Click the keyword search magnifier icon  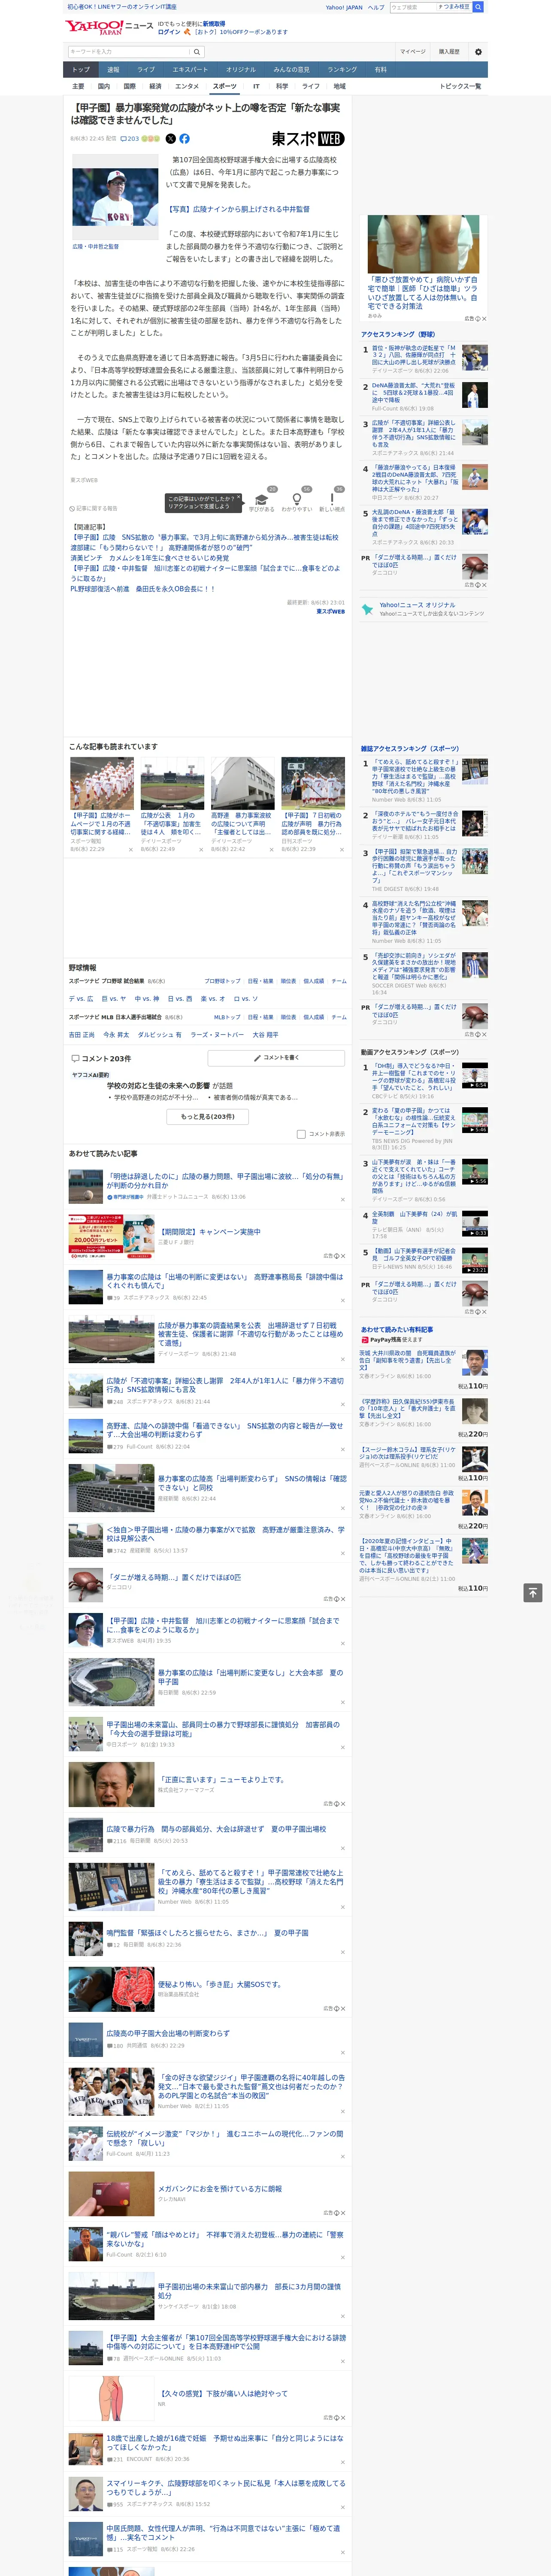pos(197,51)
